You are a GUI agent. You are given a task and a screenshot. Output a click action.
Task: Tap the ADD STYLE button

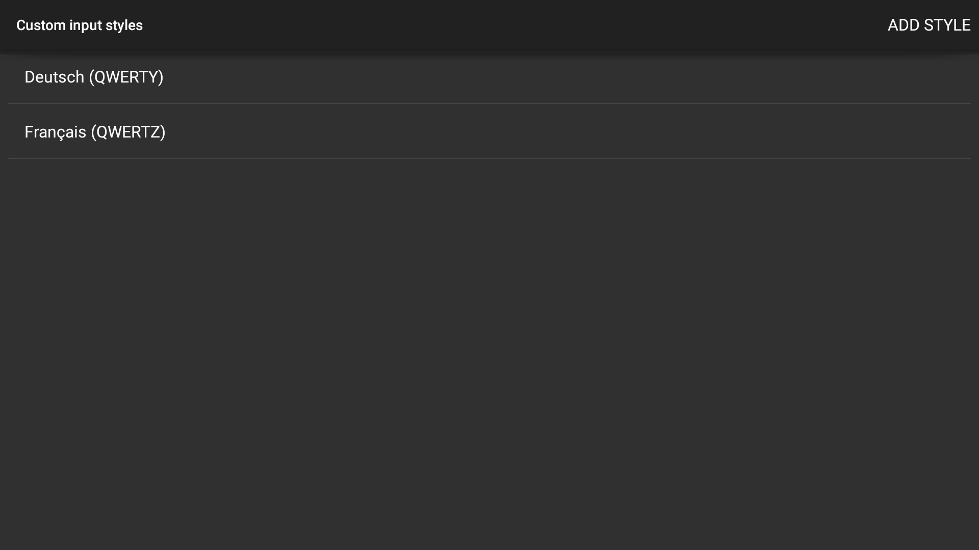(929, 25)
